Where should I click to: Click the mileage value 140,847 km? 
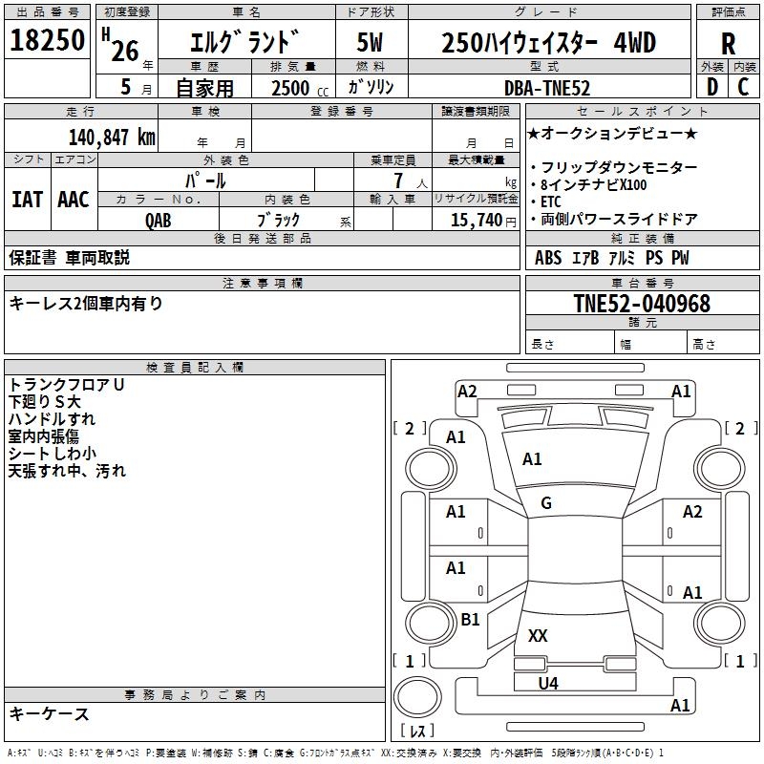(x=112, y=138)
